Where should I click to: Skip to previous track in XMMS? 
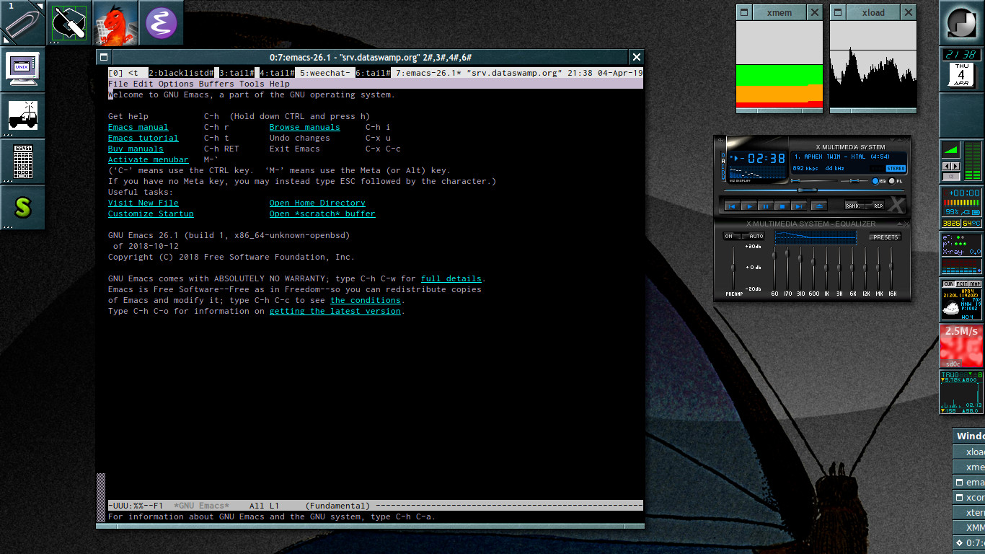pyautogui.click(x=732, y=206)
